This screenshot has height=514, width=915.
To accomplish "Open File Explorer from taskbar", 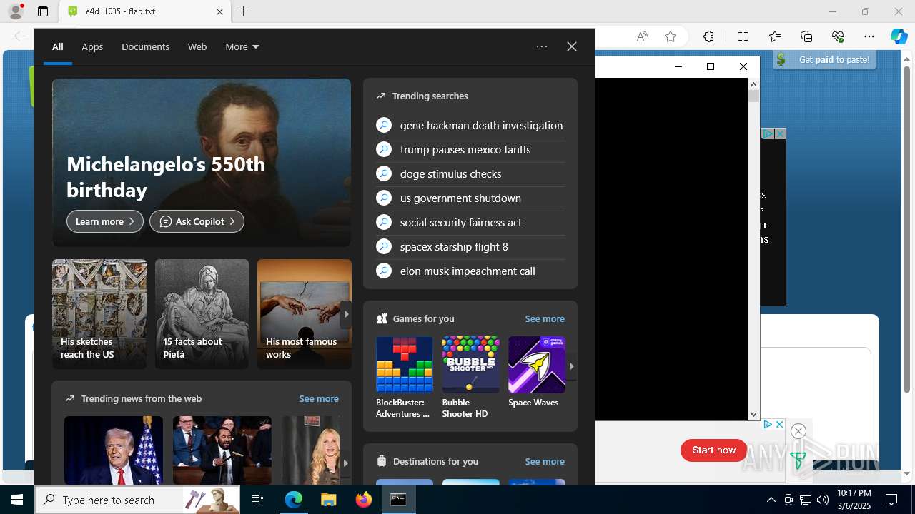I will click(x=328, y=500).
